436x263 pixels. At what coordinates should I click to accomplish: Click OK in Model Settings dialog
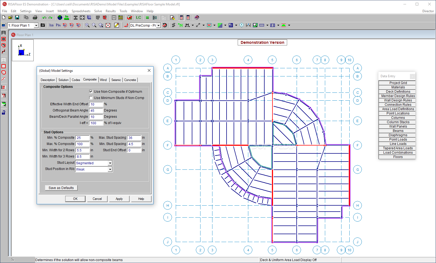(x=75, y=199)
